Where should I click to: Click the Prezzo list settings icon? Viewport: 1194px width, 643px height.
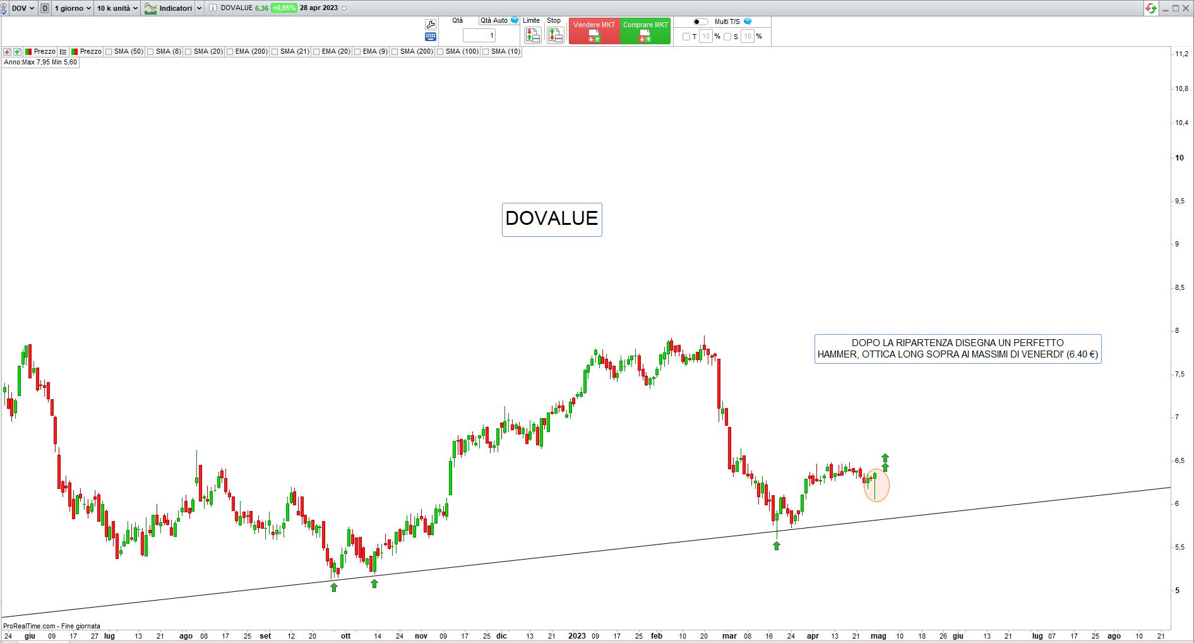coord(63,52)
